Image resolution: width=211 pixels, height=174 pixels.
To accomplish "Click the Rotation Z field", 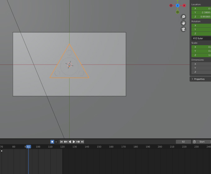I will point(201,33).
